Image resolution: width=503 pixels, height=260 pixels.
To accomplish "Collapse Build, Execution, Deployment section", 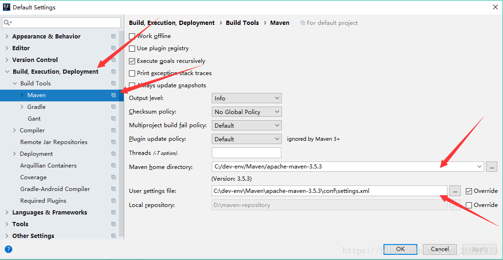I will 7,72.
